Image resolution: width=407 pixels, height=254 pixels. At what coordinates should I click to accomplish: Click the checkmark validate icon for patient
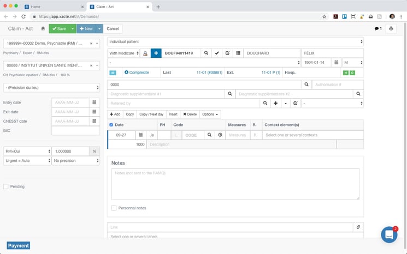(217, 53)
